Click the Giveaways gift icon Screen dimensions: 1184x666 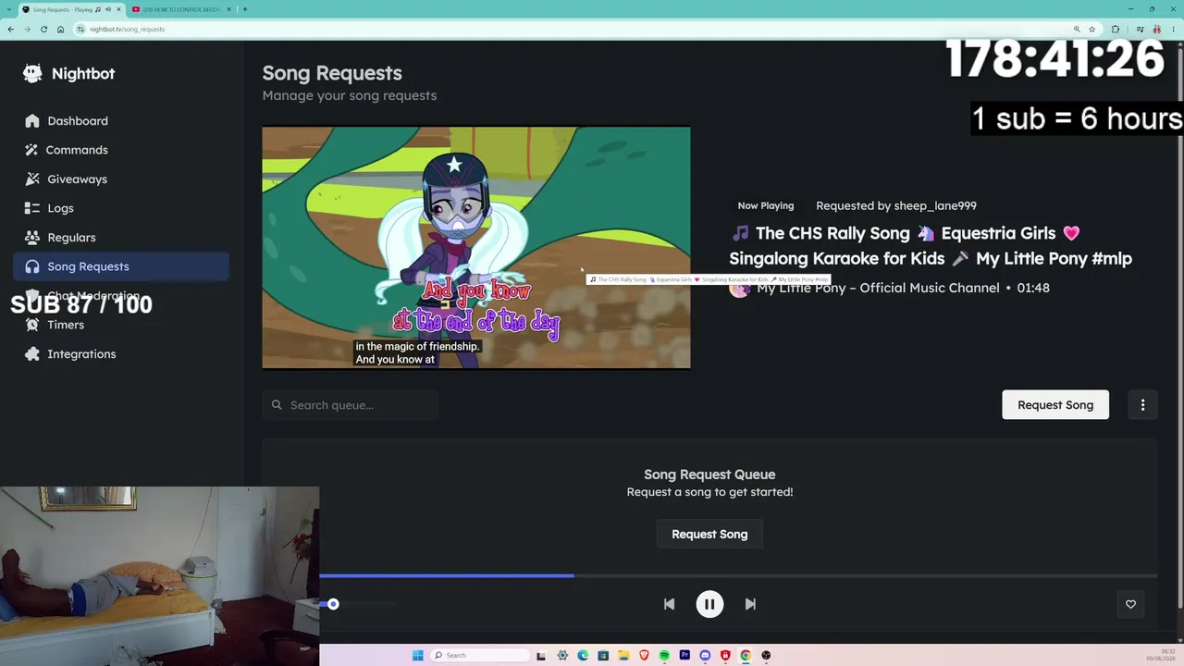coord(32,179)
